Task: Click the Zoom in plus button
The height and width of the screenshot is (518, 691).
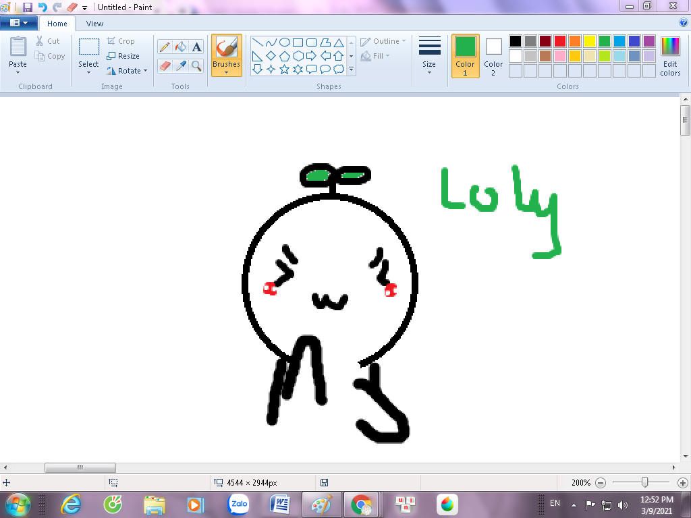Action: [683, 483]
